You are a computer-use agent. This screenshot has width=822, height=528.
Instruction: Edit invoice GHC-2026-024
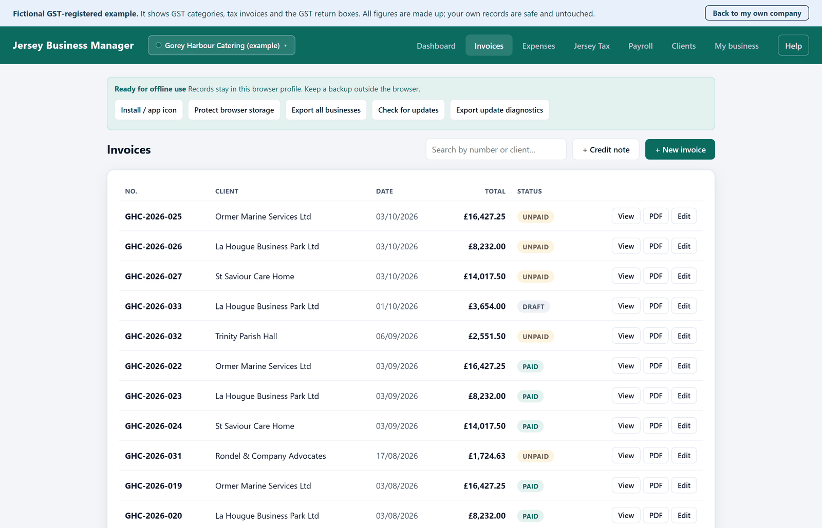pyautogui.click(x=684, y=425)
